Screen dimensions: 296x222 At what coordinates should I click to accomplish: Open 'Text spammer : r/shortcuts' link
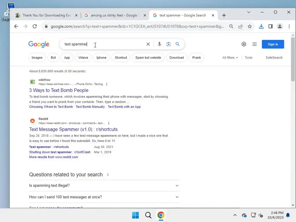coord(49,147)
